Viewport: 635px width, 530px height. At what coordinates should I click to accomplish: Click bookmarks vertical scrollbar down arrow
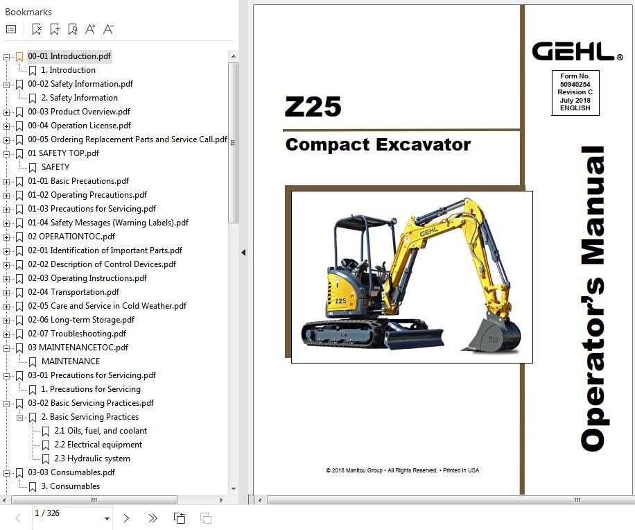(x=233, y=488)
